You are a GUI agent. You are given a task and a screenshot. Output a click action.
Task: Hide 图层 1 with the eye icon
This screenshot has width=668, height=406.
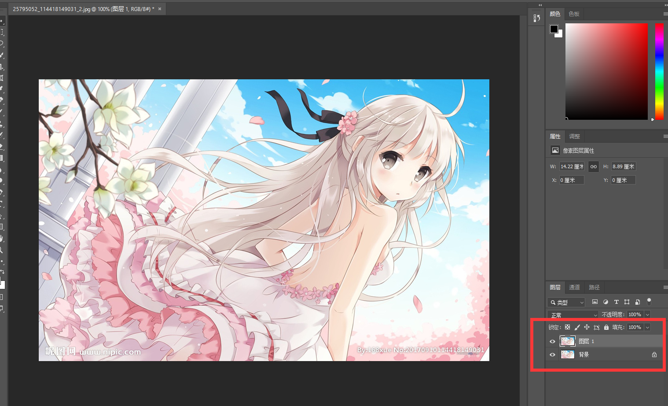pos(552,341)
